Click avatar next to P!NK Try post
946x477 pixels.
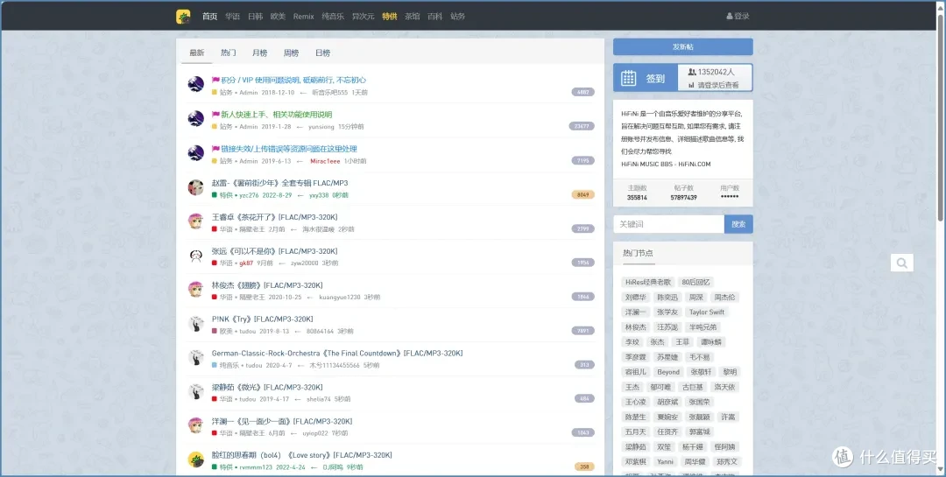pyautogui.click(x=195, y=323)
